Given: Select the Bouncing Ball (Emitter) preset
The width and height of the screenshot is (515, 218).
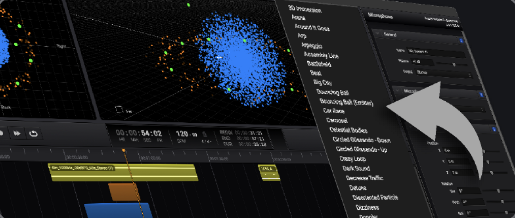Looking at the screenshot, I should point(346,102).
